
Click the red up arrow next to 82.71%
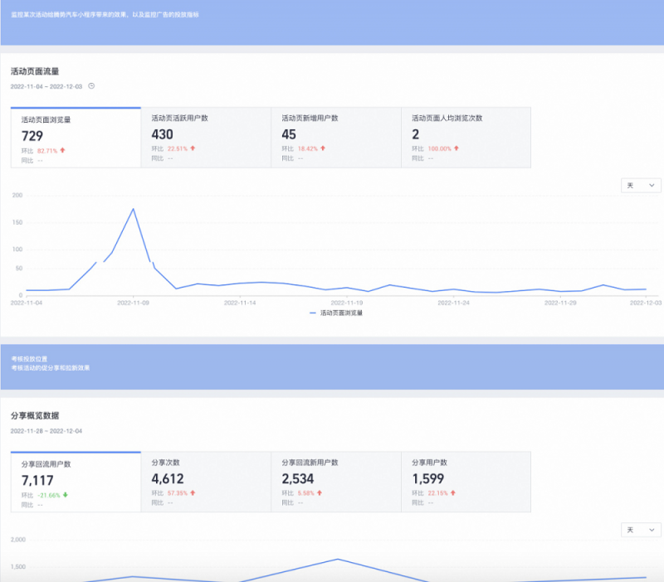point(62,150)
